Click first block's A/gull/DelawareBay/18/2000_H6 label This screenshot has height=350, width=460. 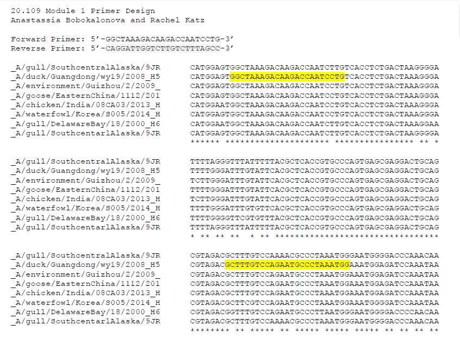coord(86,124)
